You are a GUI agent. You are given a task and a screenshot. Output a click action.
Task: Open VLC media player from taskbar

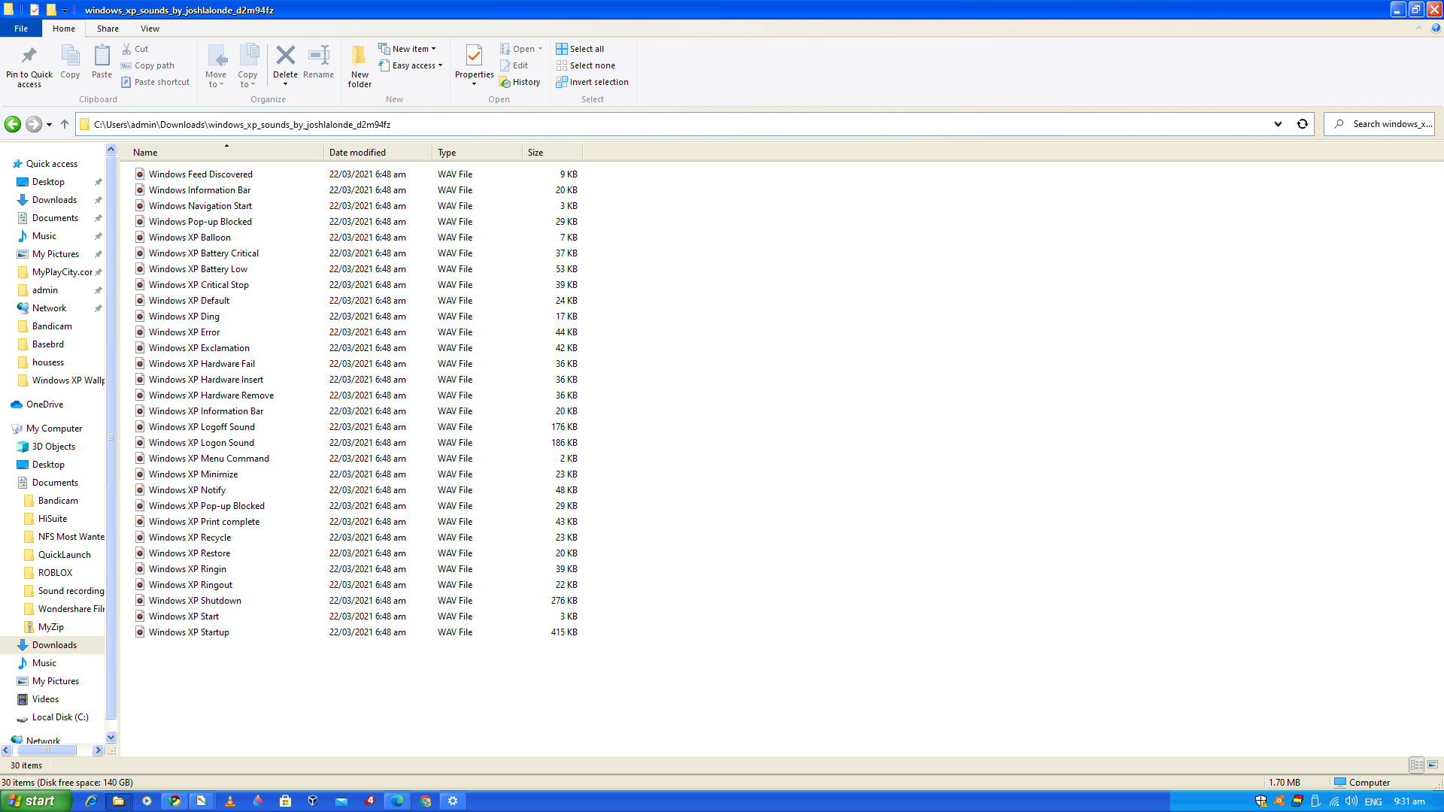[230, 801]
